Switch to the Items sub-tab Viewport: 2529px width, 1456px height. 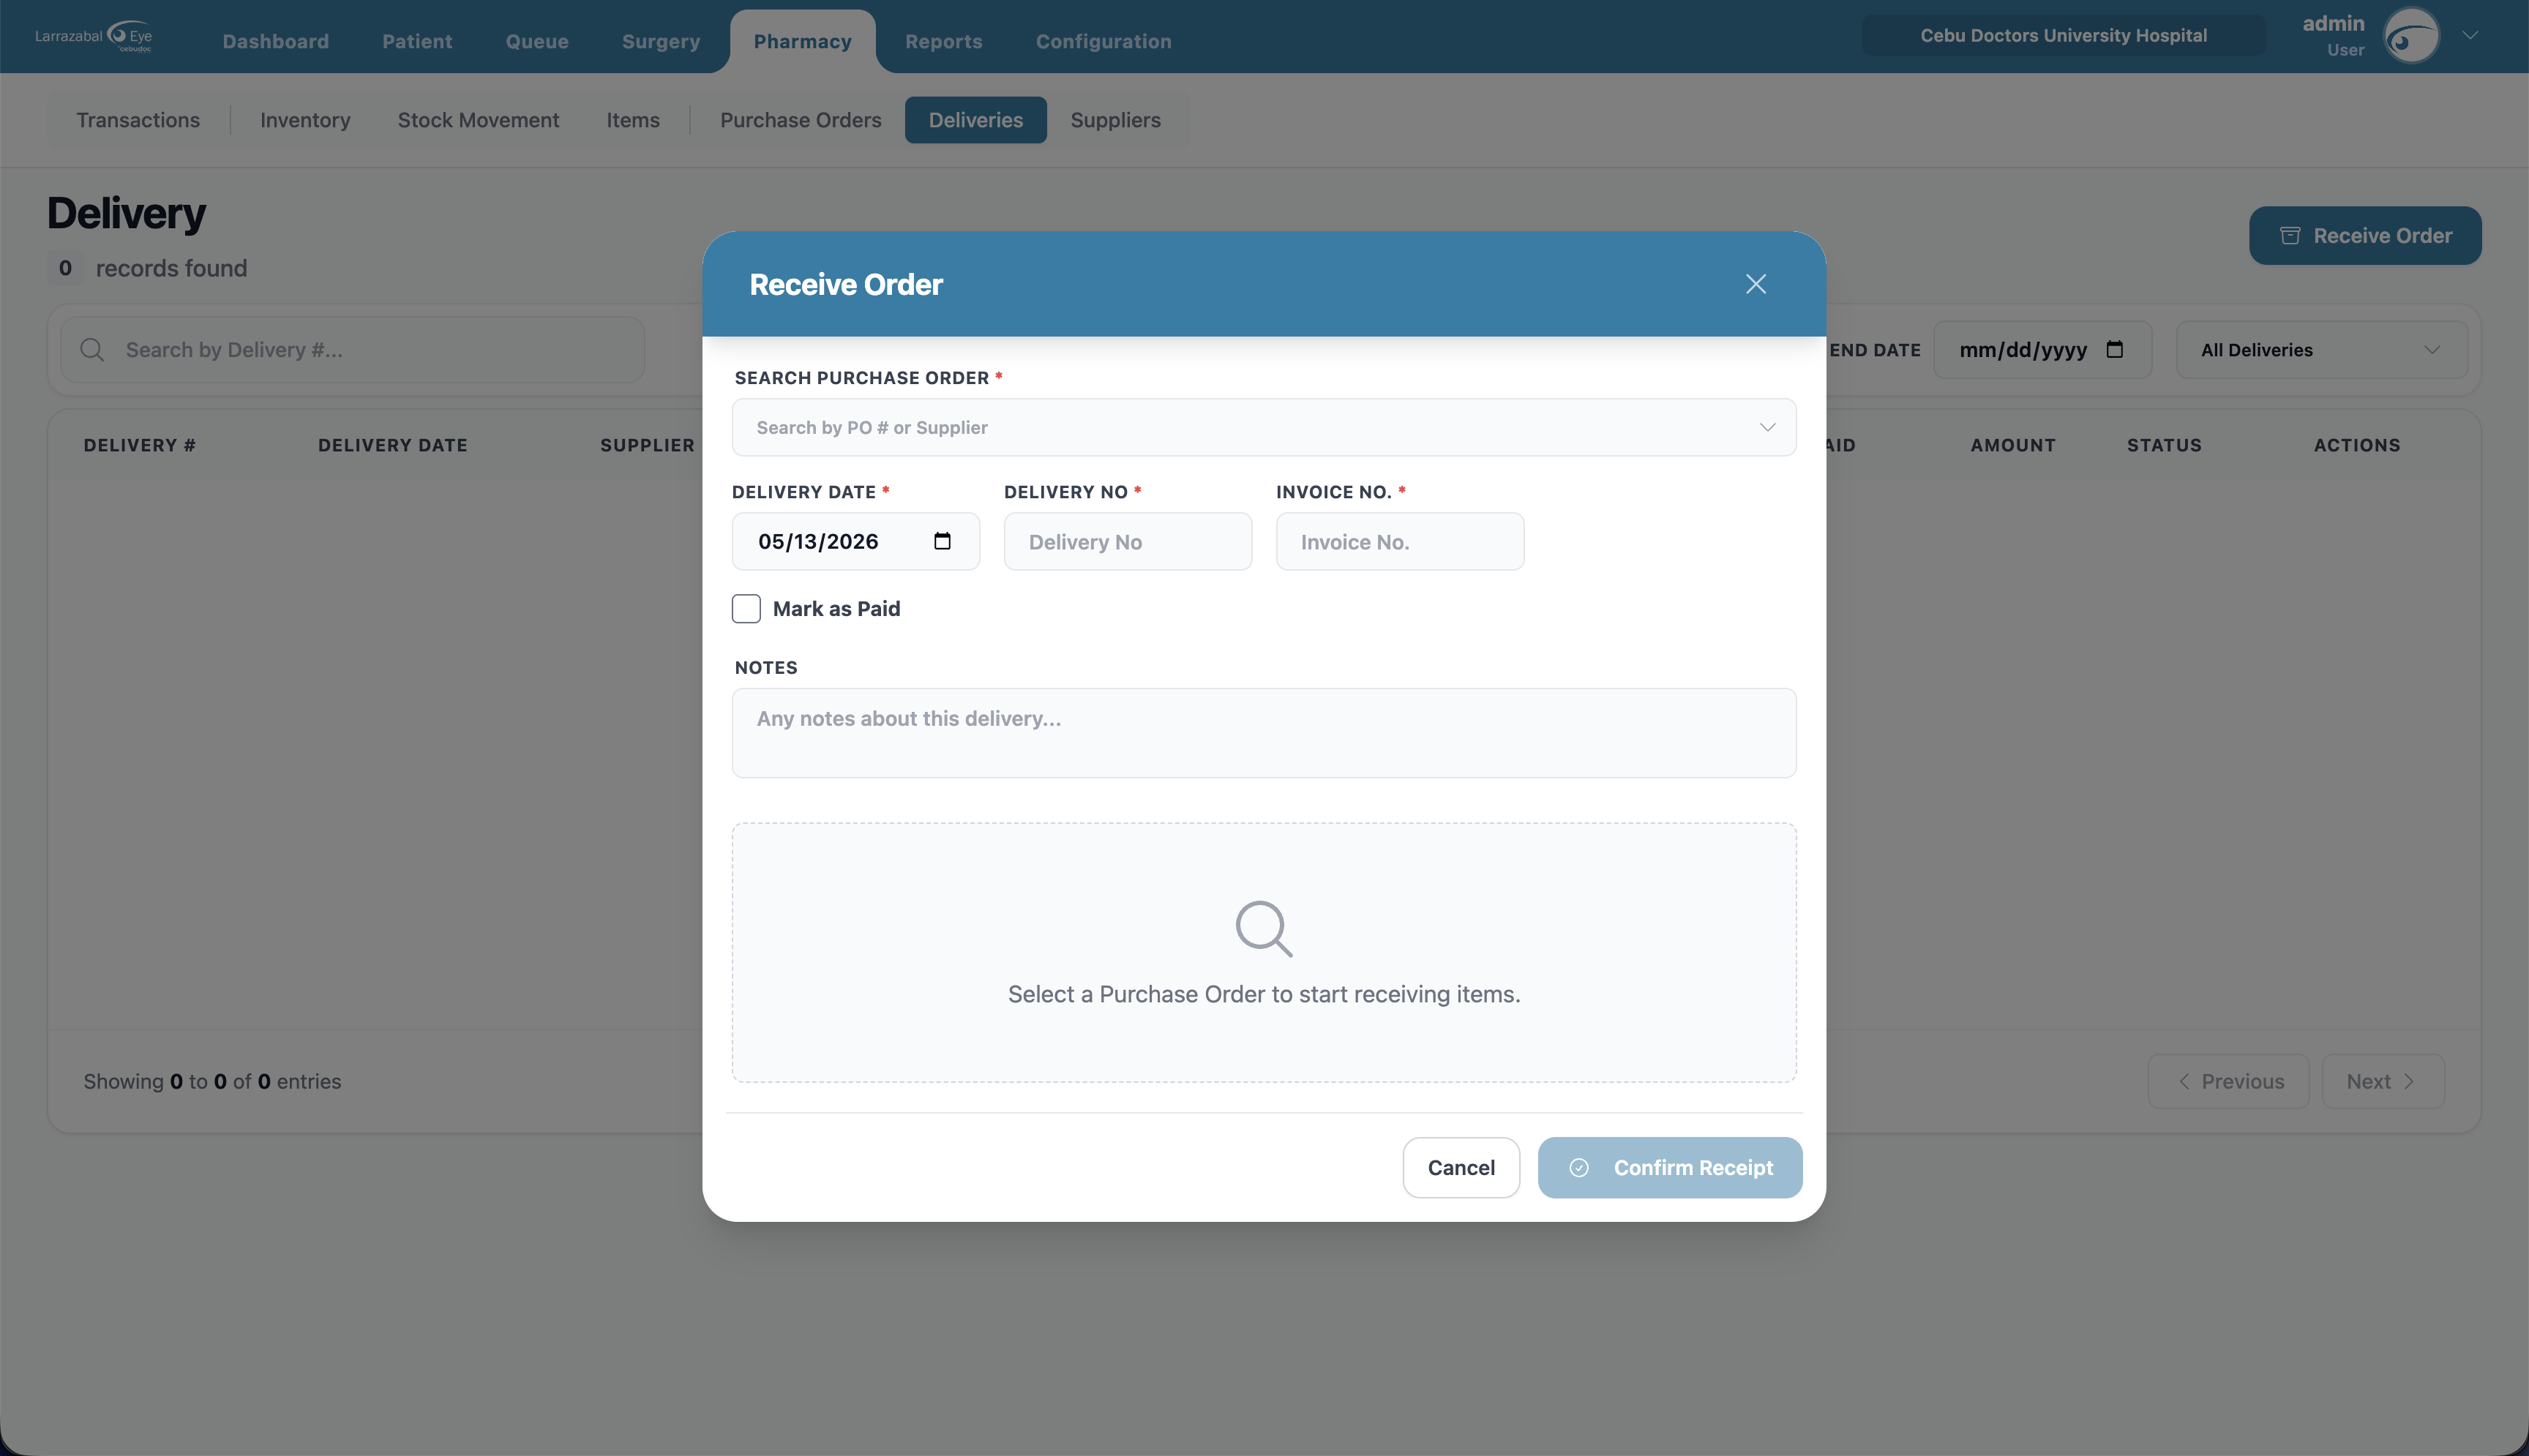633,120
